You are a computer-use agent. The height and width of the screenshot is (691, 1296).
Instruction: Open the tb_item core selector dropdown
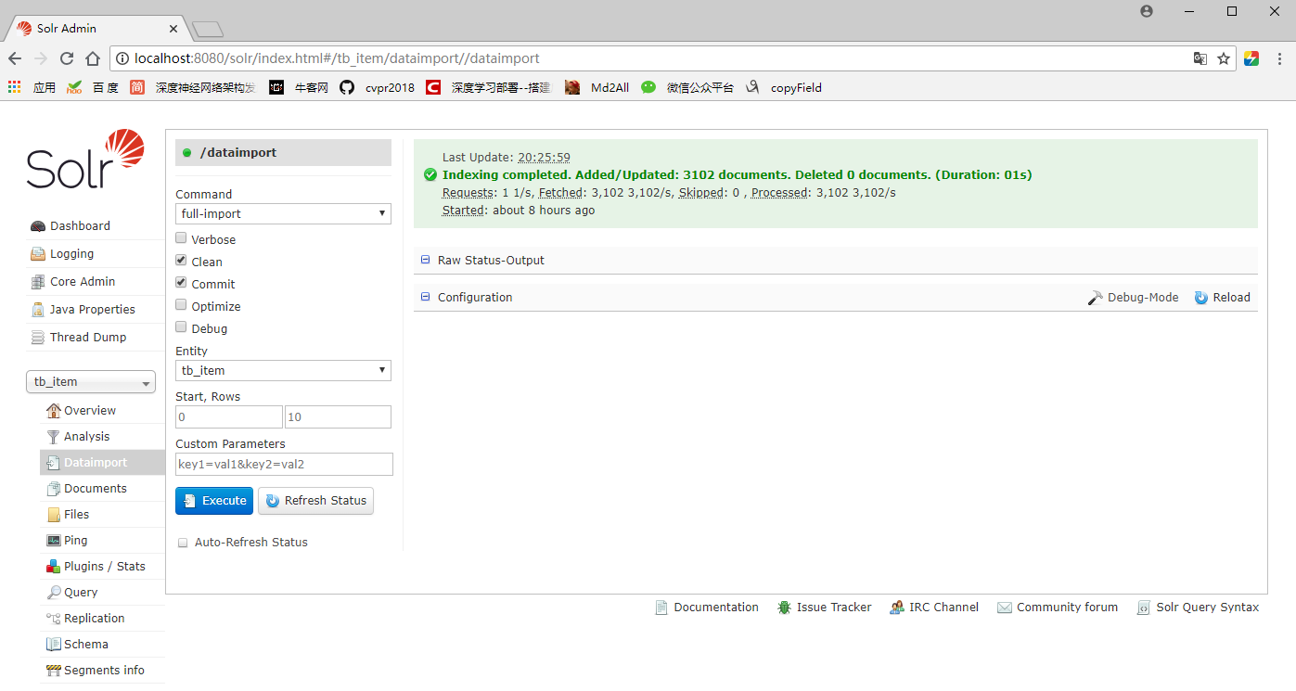pos(91,381)
